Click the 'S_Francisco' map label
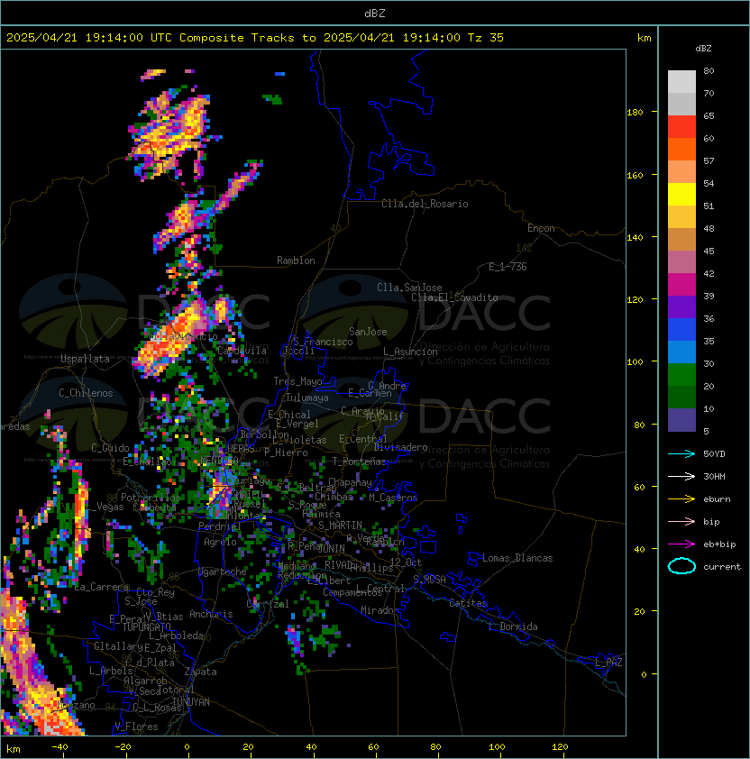The height and width of the screenshot is (759, 750). [x=323, y=342]
